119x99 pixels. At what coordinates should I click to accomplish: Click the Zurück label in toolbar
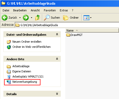pos(13,18)
